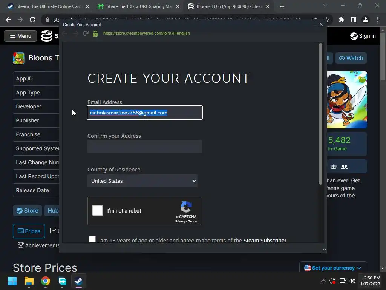Open Country of Residence dropdown
This screenshot has height=290, width=386.
pos(142,181)
